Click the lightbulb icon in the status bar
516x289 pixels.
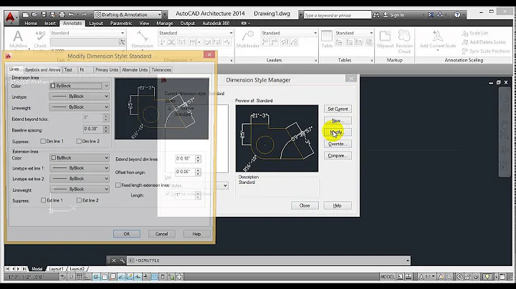(488, 277)
